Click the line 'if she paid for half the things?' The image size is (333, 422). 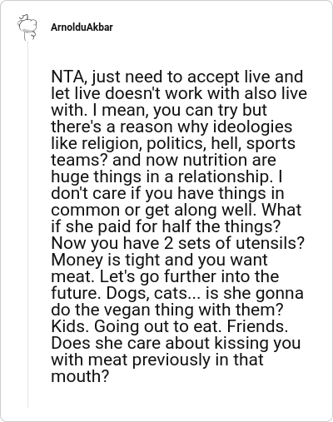click(166, 226)
